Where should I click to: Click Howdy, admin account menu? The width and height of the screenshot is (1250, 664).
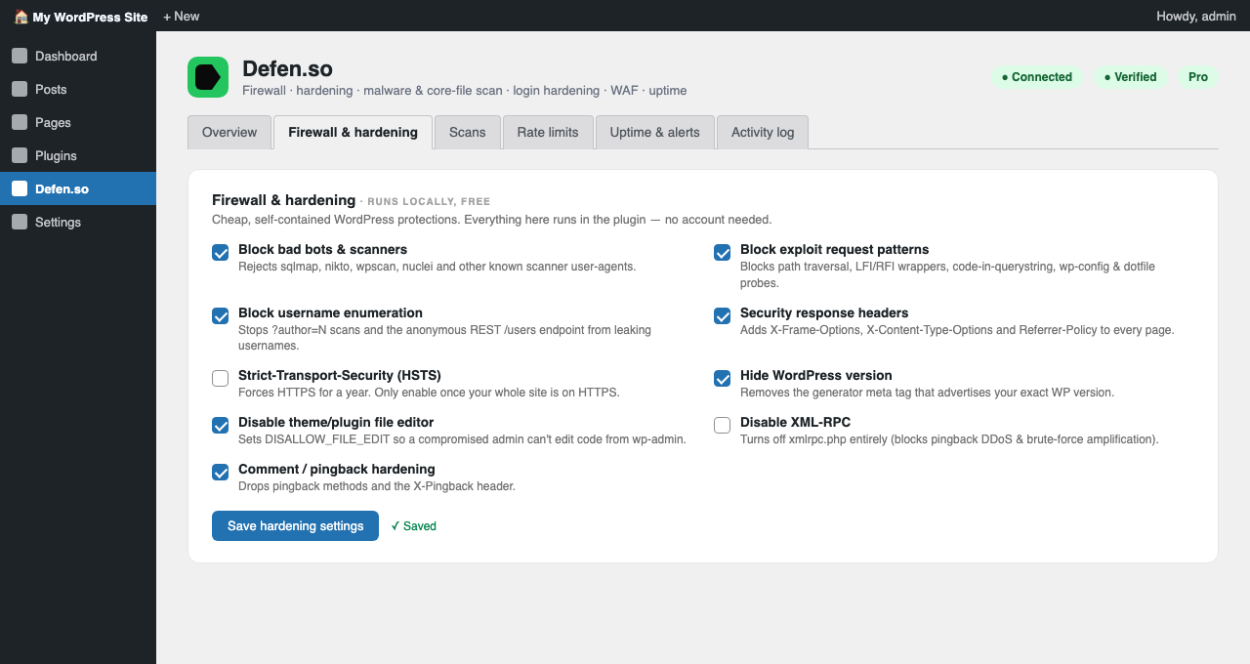[1196, 16]
